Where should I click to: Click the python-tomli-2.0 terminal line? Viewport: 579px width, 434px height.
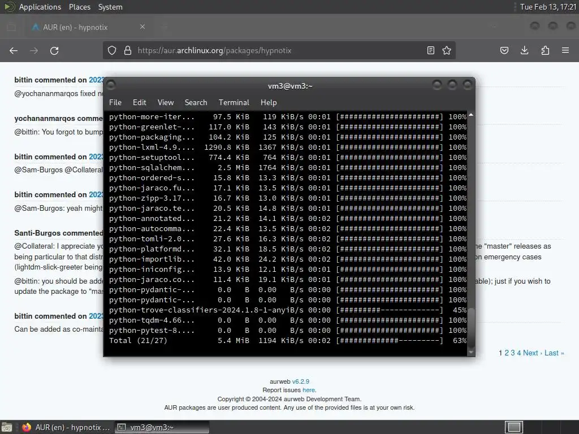coord(288,239)
